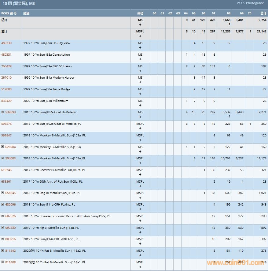Screen dimensions: 268x271
Task: Click the PCGS 编号 column header
Action: point(9,13)
